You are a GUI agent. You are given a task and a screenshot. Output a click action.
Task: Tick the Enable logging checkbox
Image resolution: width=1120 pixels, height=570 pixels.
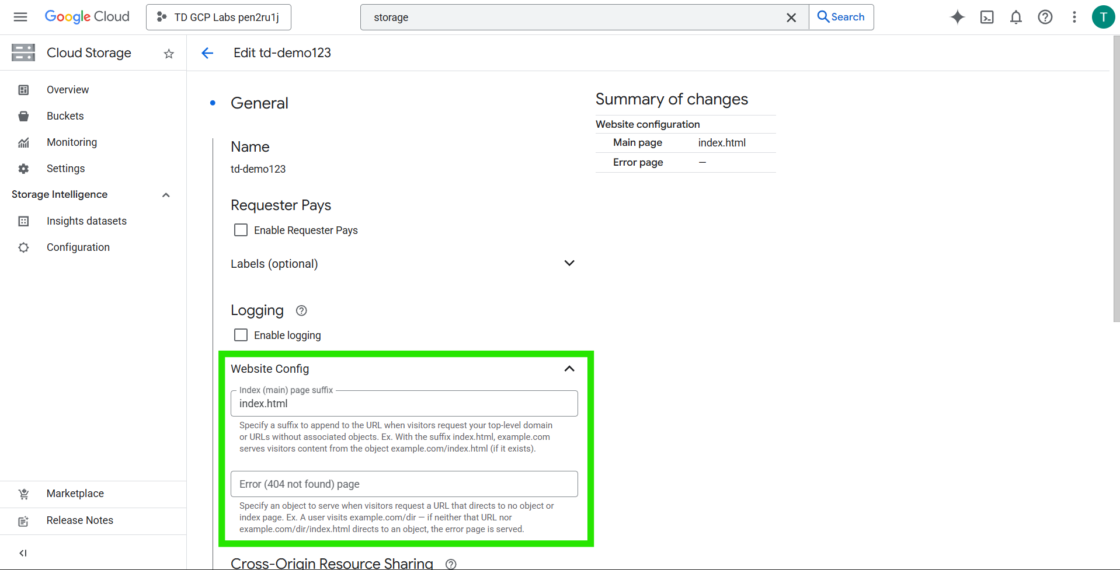[241, 335]
